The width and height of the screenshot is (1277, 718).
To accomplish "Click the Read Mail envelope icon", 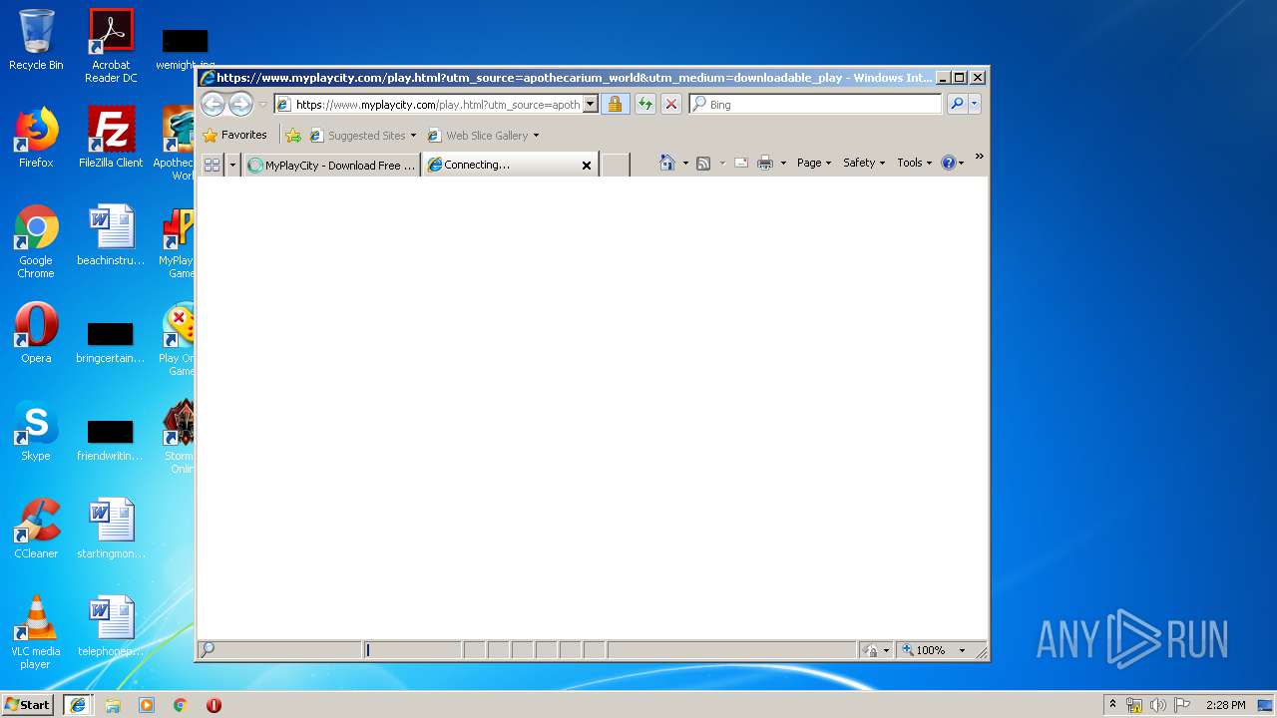I will click(741, 163).
